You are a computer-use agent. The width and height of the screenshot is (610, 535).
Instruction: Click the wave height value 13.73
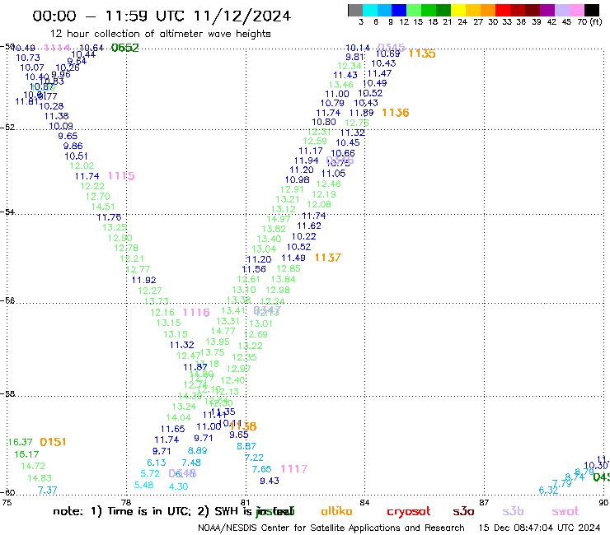[156, 301]
